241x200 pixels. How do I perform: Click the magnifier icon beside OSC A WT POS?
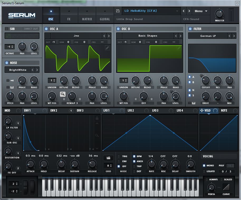point(62,94)
